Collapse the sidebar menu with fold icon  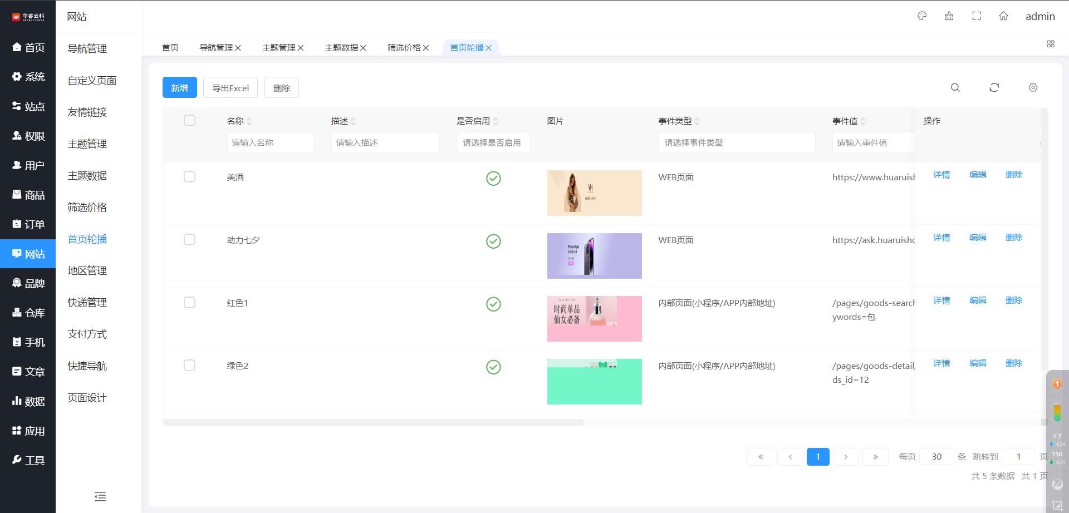pos(100,496)
